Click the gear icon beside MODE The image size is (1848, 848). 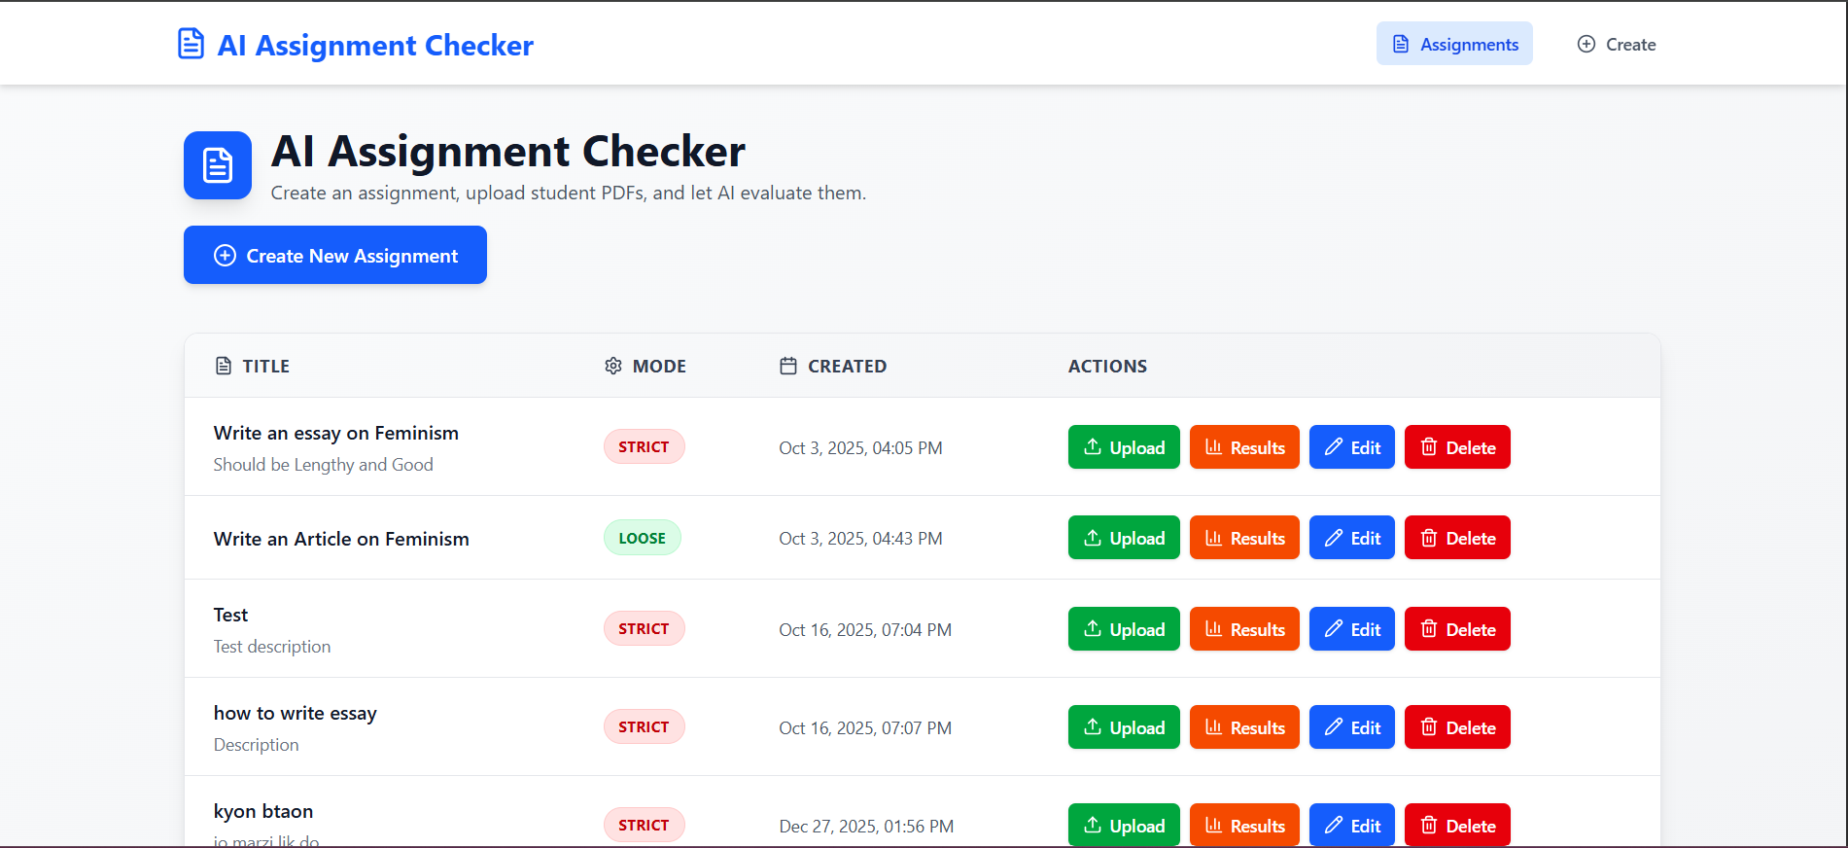[x=613, y=366]
